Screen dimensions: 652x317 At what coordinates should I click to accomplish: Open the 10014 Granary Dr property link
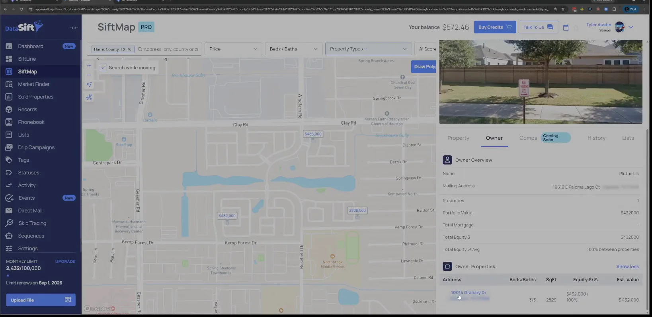(x=469, y=292)
